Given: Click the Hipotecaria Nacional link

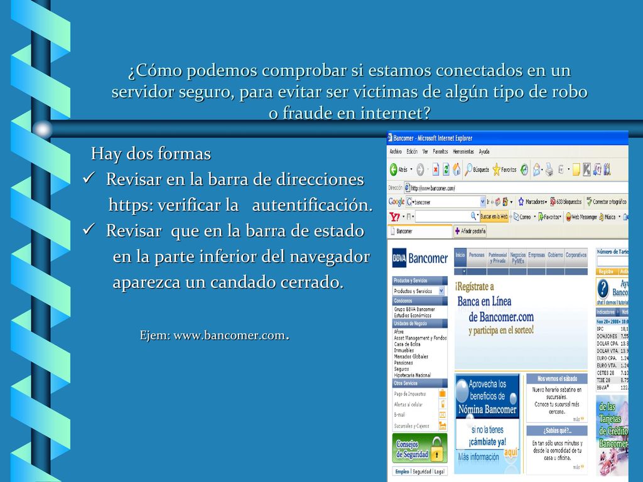Looking at the screenshot, I should 412,375.
